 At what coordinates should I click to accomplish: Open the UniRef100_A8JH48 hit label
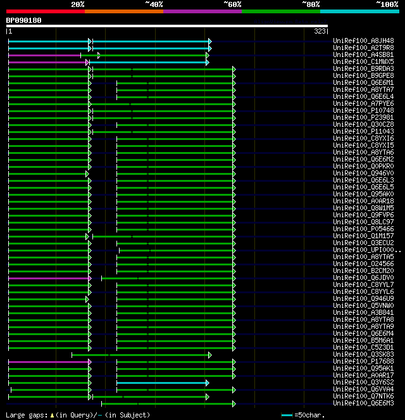pyautogui.click(x=363, y=41)
